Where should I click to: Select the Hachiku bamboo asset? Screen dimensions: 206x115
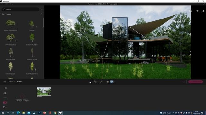(32, 68)
